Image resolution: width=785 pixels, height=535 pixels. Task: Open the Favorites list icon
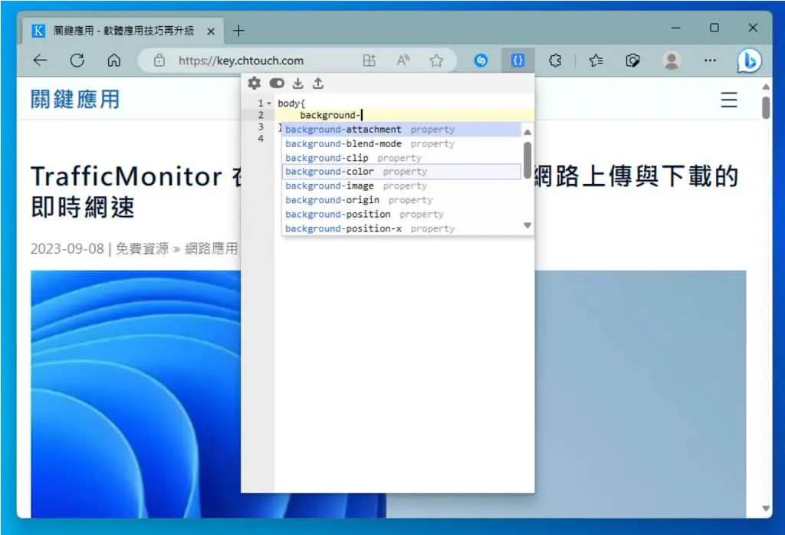coord(596,61)
